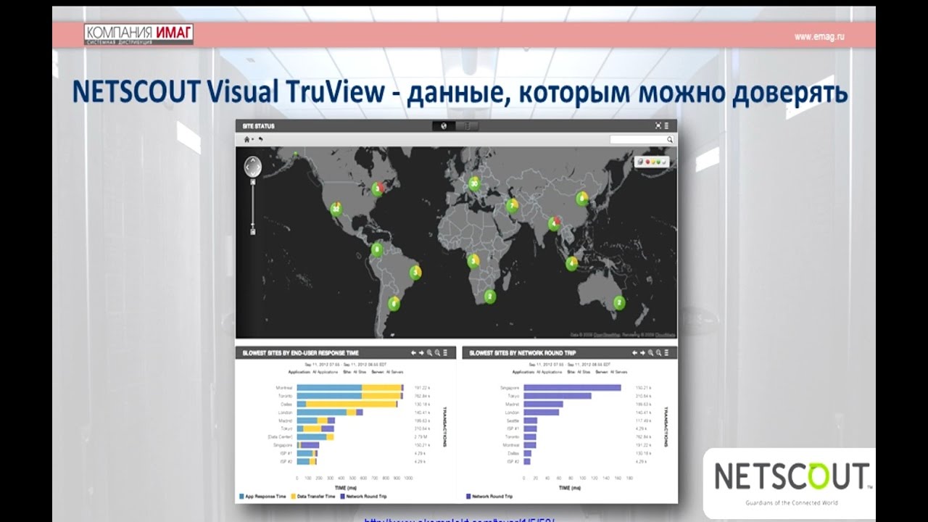Toggle the red status filter dot
928x522 pixels.
pos(648,162)
